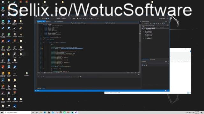Click the lightbulb quick actions icon
The image size is (204, 114).
(42, 48)
